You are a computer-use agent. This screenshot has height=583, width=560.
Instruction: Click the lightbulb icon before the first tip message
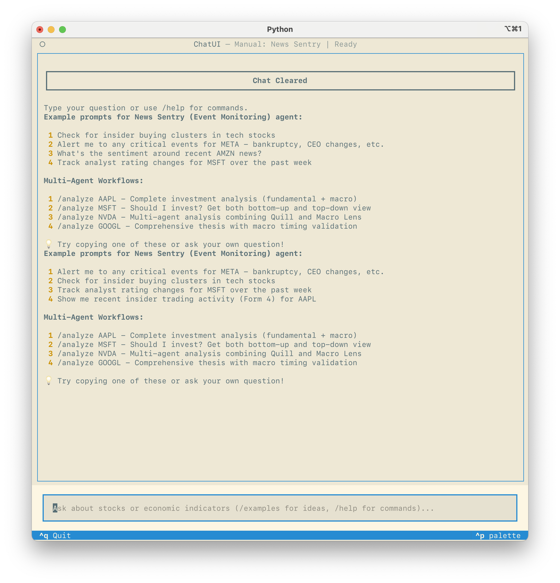click(x=49, y=244)
